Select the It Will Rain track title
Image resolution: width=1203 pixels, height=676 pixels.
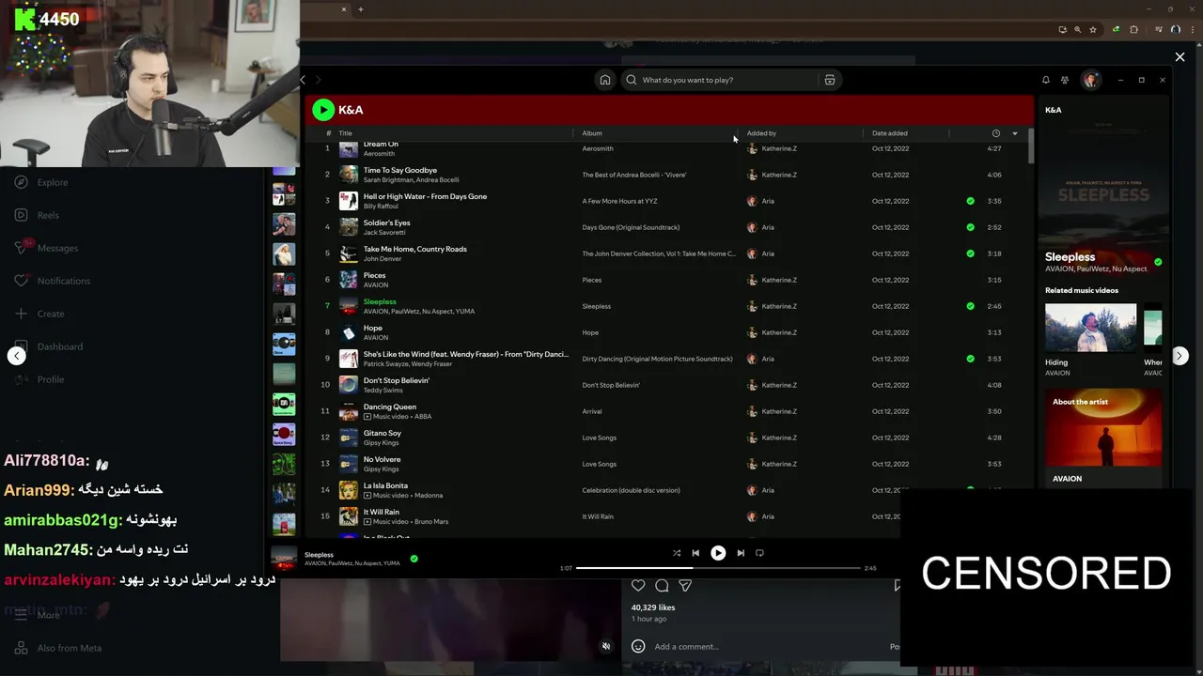pyautogui.click(x=382, y=512)
